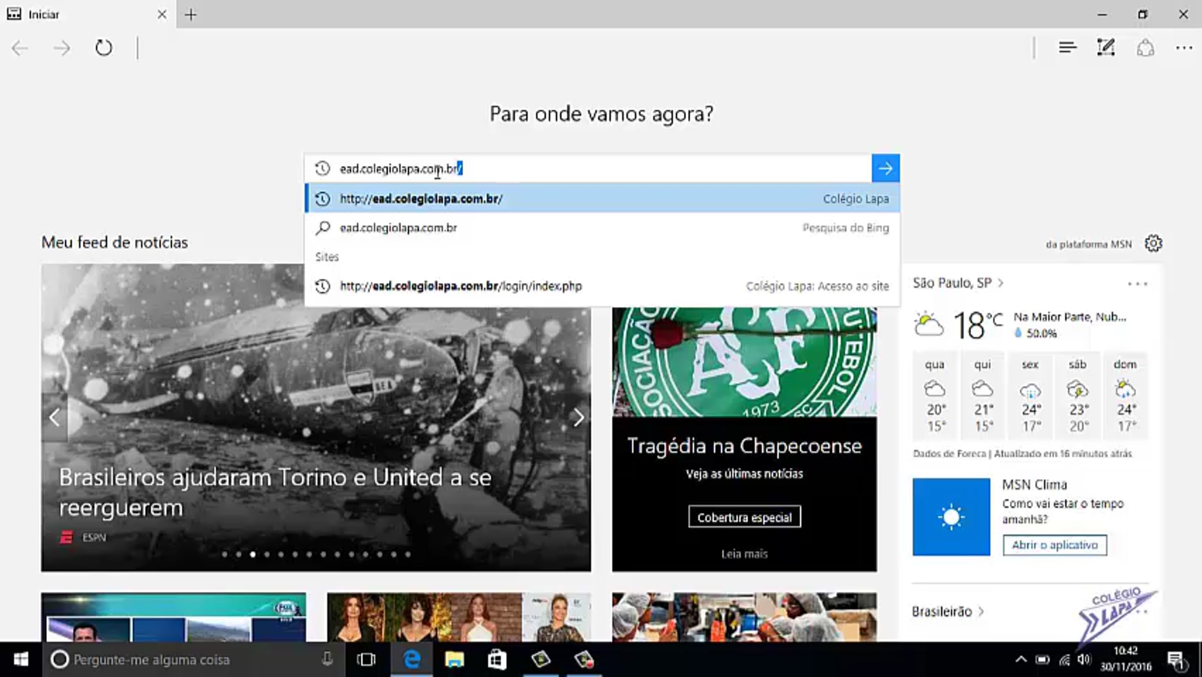1202x677 pixels.
Task: Expand the Brasileirão section
Action: pyautogui.click(x=948, y=611)
